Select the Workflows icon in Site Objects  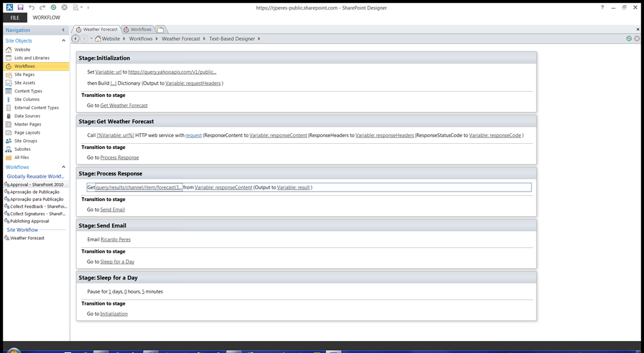[9, 66]
